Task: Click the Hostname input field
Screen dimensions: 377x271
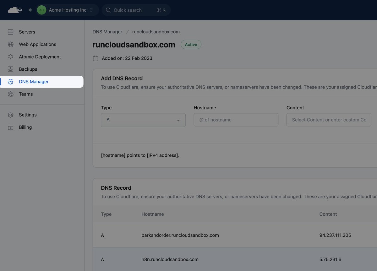Action: [236, 120]
